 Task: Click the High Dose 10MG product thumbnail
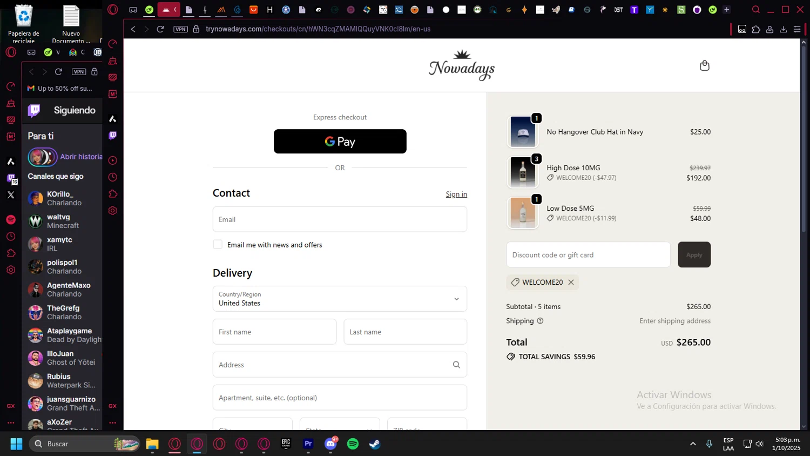tap(523, 172)
